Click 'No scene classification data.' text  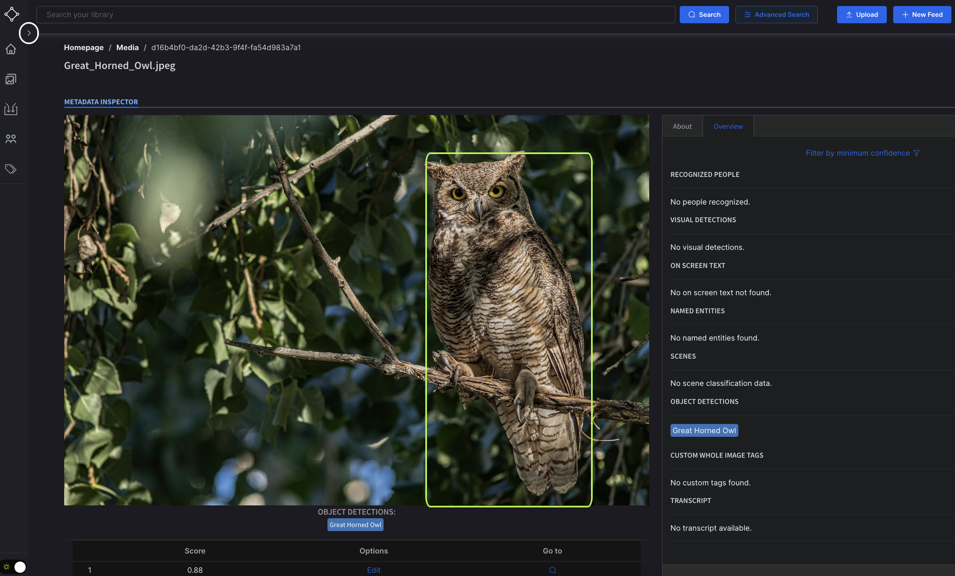[721, 383]
